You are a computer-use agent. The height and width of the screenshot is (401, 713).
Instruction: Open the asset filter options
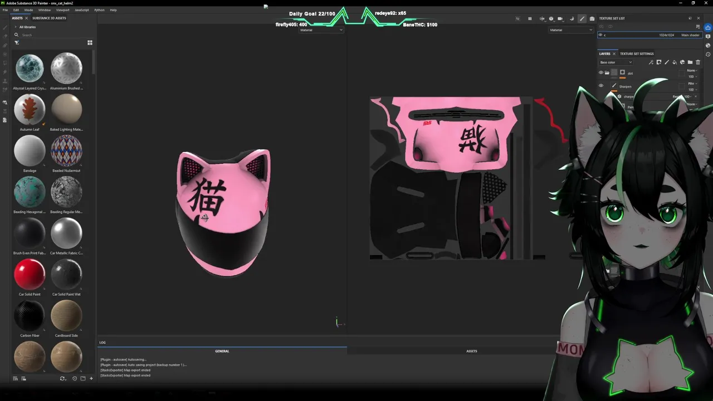tap(17, 43)
